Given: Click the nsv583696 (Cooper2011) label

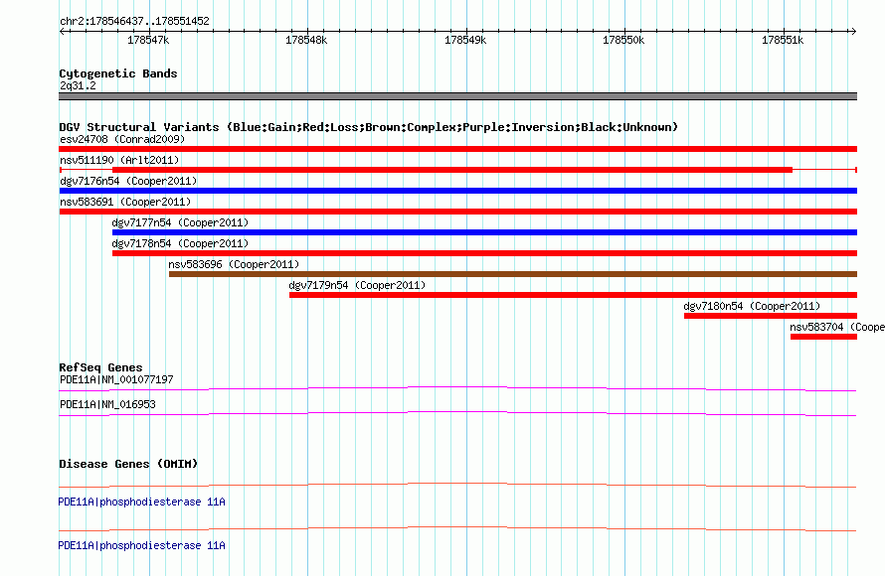Looking at the screenshot, I should 234,264.
